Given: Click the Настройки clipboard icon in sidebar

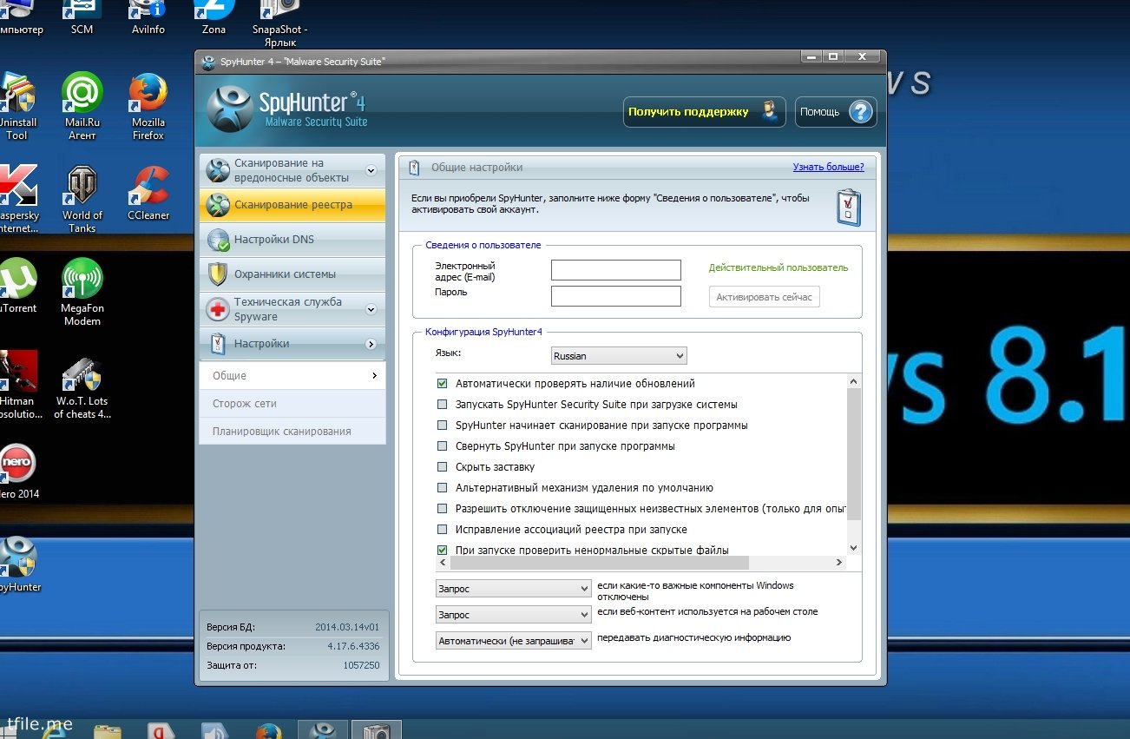Looking at the screenshot, I should click(218, 344).
